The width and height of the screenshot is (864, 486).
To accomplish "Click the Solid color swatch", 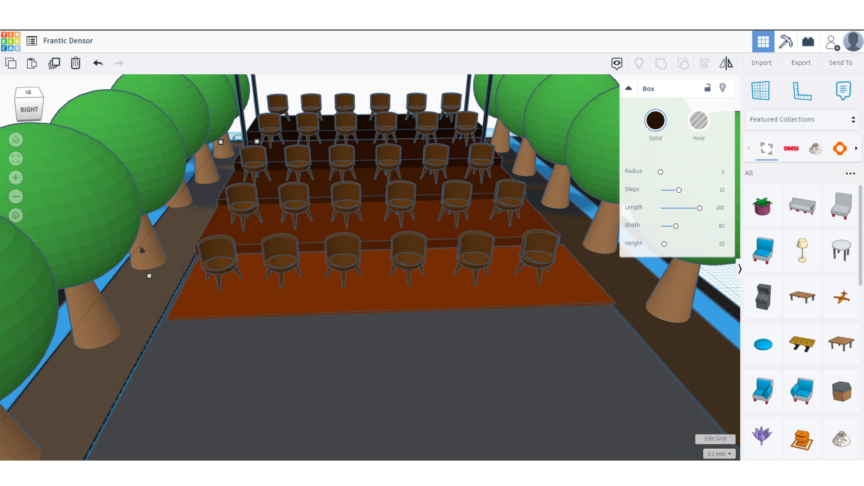I will point(655,120).
